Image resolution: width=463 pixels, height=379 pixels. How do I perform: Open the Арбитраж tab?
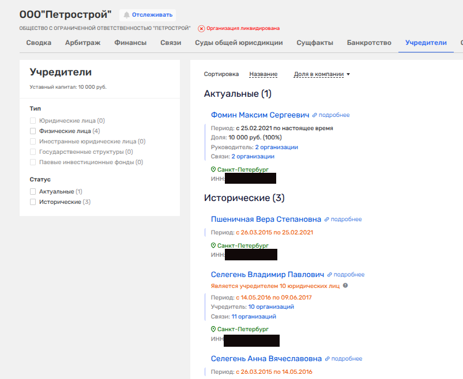click(x=82, y=43)
